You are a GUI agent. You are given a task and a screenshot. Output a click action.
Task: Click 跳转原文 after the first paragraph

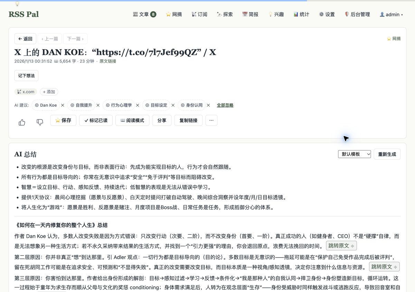click(x=341, y=246)
